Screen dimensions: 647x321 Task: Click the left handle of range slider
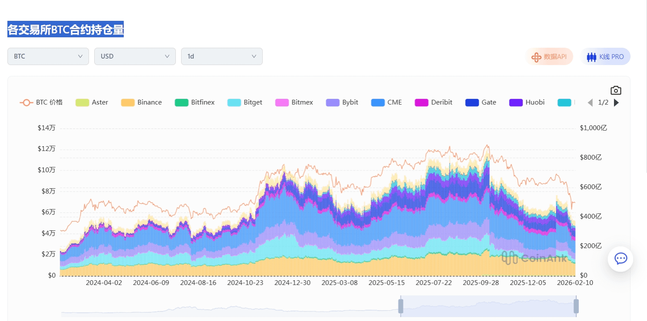coord(401,306)
